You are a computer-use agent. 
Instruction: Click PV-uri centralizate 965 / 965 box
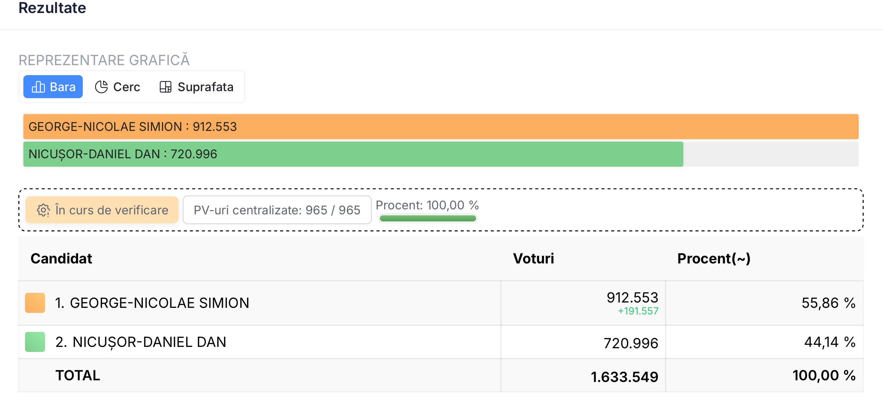click(277, 210)
